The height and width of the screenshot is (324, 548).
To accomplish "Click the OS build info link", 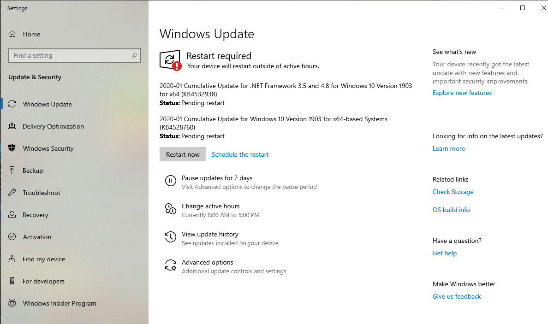I will [451, 210].
